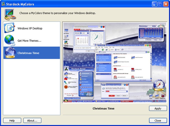170x126 pixels.
Task: Click the Christmas Time desktop preview image
Action: point(115,62)
